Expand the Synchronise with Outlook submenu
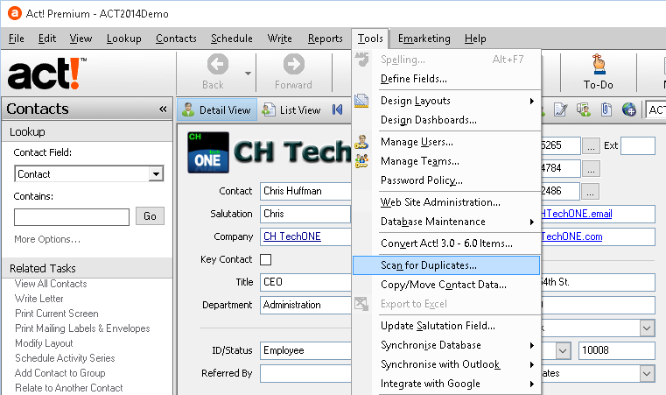 (x=532, y=364)
